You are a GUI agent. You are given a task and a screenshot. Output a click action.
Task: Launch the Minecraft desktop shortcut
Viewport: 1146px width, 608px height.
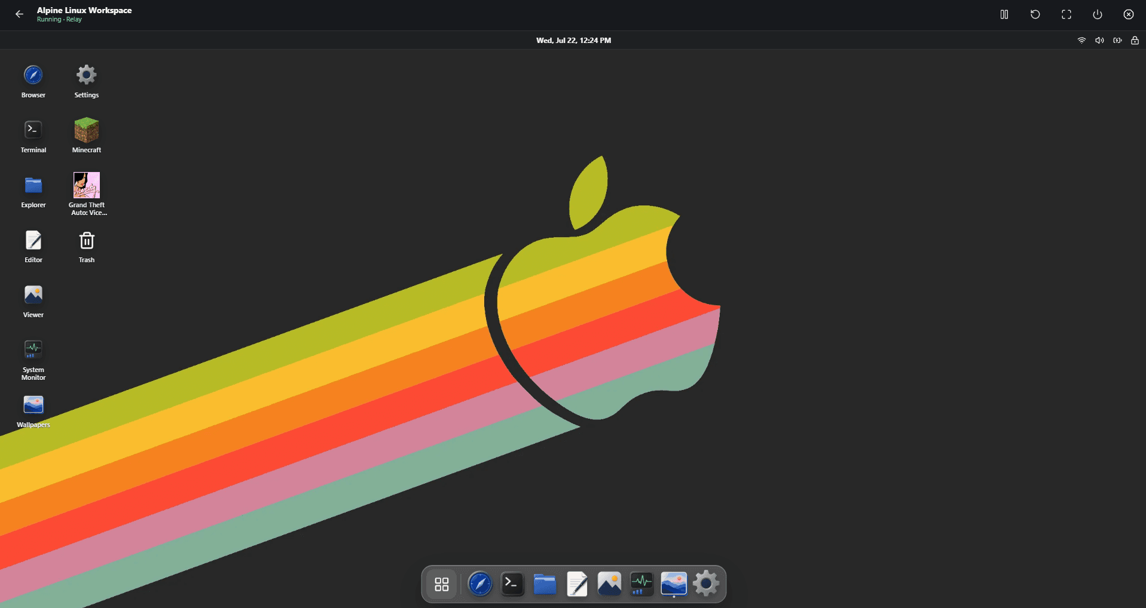86,136
